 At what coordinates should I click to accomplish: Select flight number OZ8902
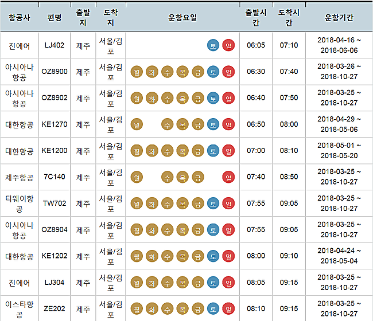55,97
